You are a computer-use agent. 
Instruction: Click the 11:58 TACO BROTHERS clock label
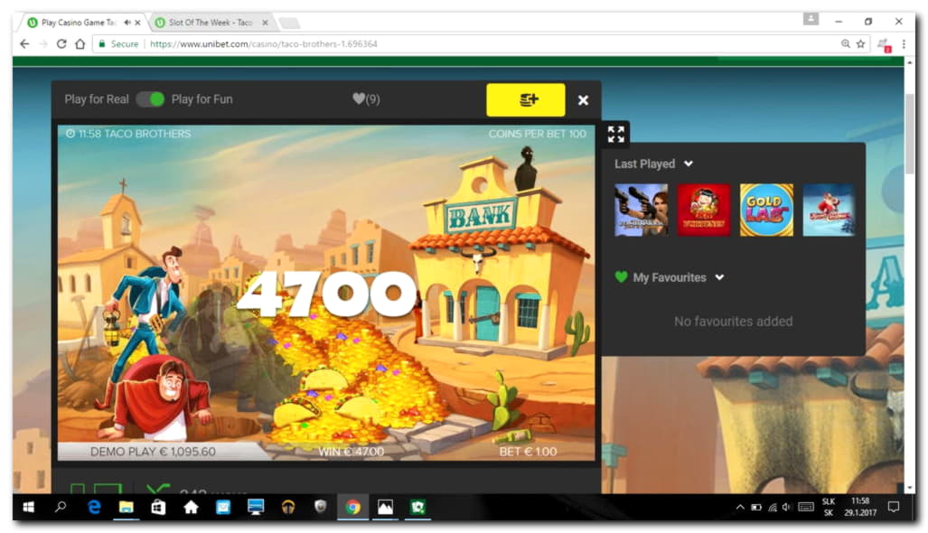tap(127, 134)
